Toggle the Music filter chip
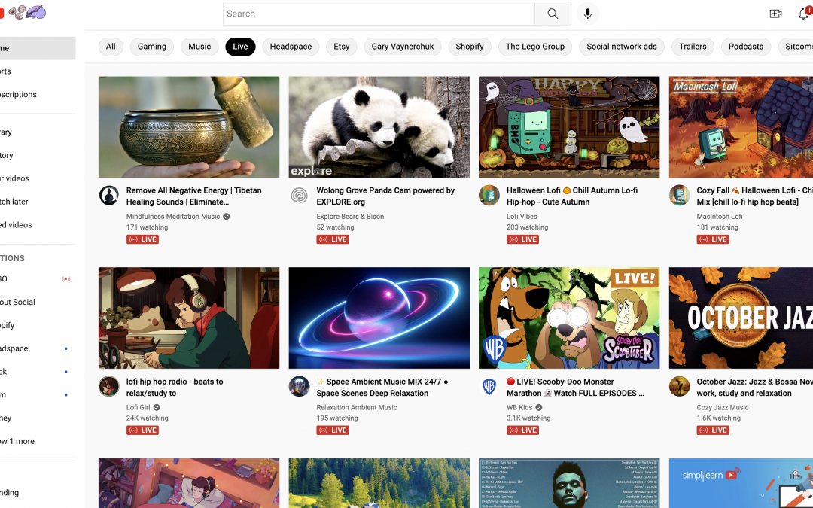The width and height of the screenshot is (813, 508). click(199, 47)
